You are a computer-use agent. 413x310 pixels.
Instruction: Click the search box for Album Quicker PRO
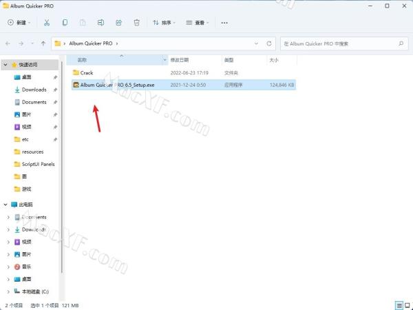344,44
